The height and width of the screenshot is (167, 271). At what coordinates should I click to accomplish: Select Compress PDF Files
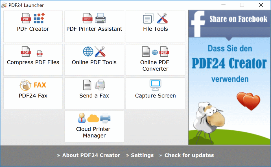click(33, 60)
